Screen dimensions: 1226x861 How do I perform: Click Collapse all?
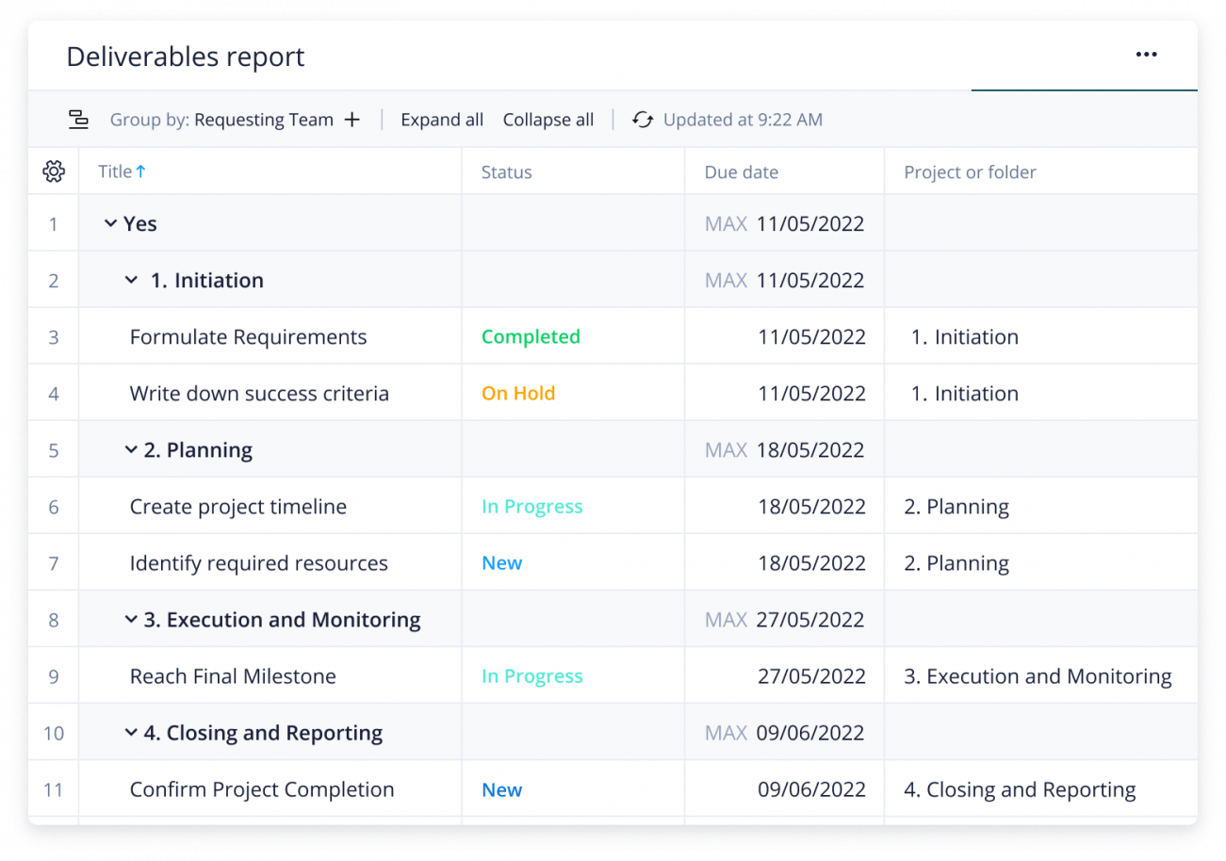[548, 120]
